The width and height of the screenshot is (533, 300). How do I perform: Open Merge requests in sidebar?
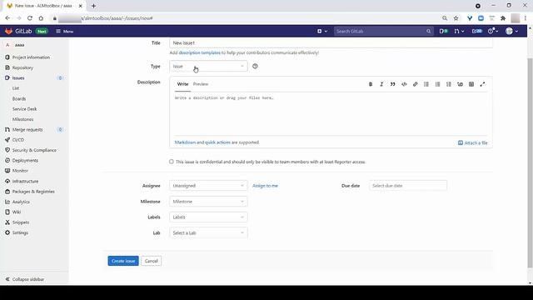(27, 130)
